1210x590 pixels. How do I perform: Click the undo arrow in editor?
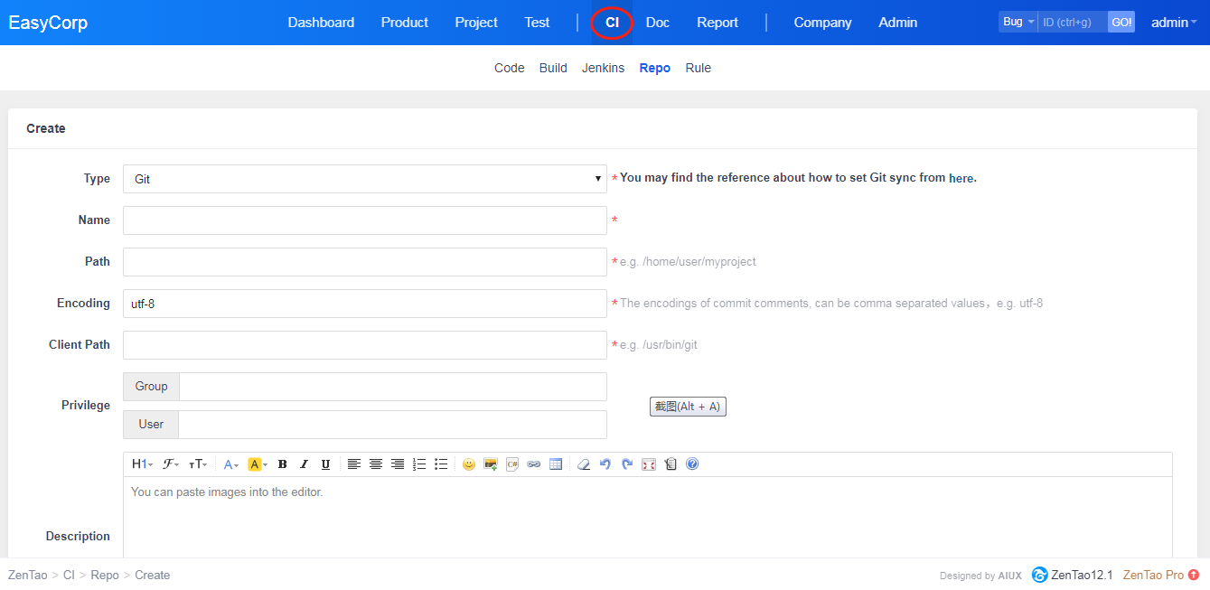pyautogui.click(x=605, y=464)
